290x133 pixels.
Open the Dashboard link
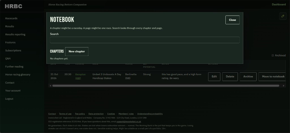coord(279,5)
